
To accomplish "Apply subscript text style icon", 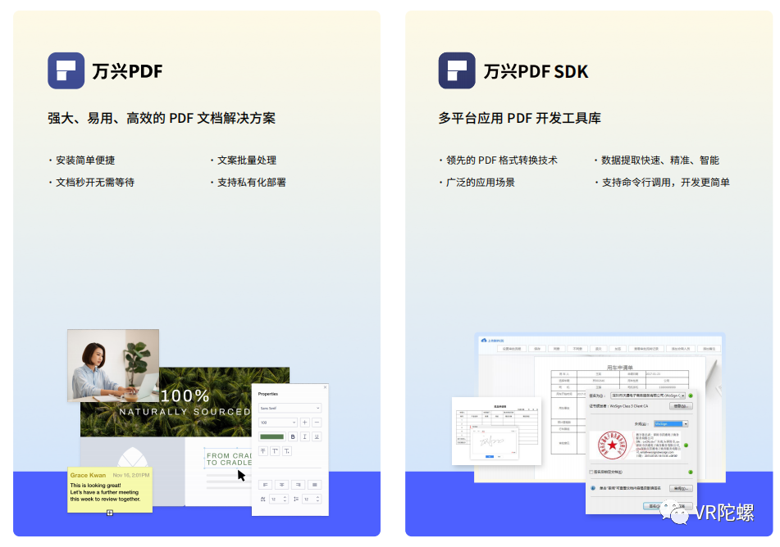I will (x=287, y=451).
